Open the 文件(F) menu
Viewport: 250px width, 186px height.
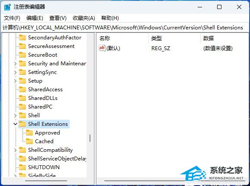(x=12, y=18)
